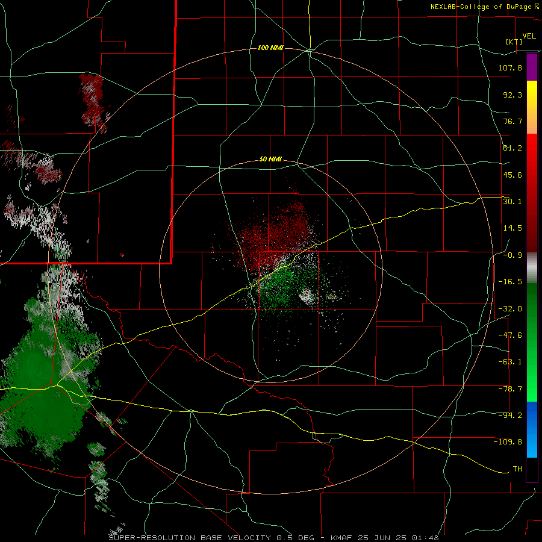Image resolution: width=542 pixels, height=542 pixels.
Task: Select the -32.0 scale value
Action: click(x=510, y=309)
